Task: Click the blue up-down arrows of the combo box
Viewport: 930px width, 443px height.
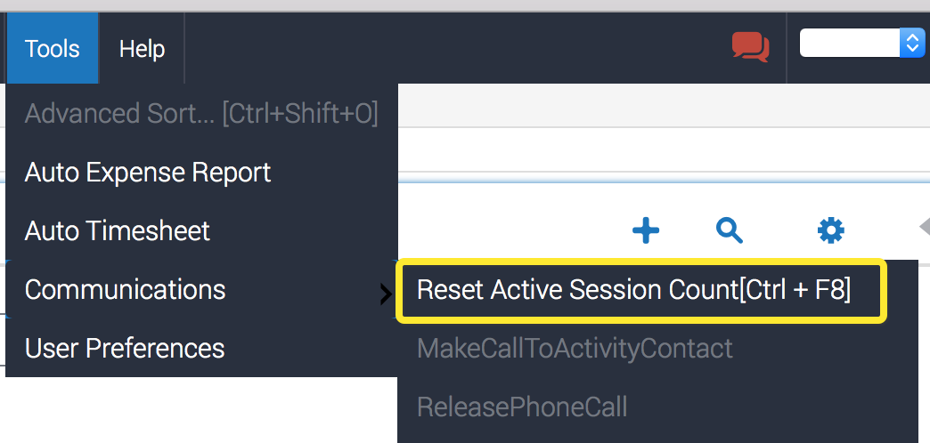Action: pos(912,43)
